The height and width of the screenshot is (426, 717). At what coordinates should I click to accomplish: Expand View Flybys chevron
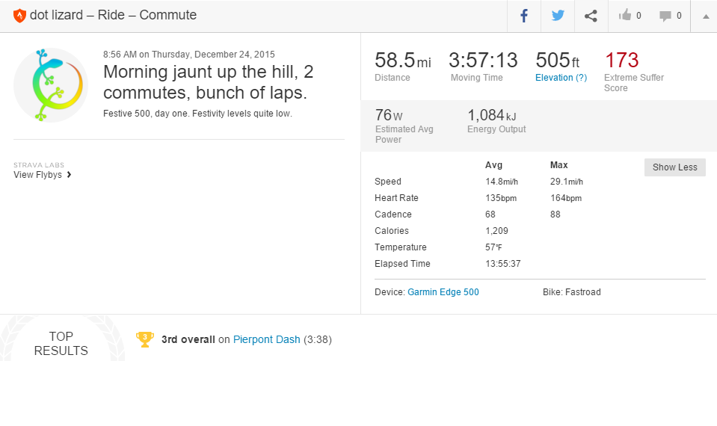69,175
